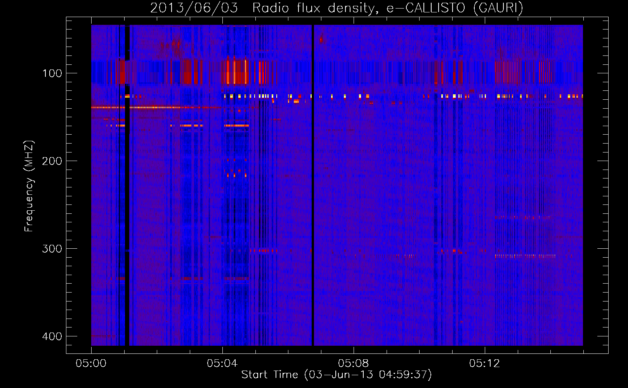Screen dimensions: 628x388
Task: Click the 05:04 time tick label
Action: (222, 364)
